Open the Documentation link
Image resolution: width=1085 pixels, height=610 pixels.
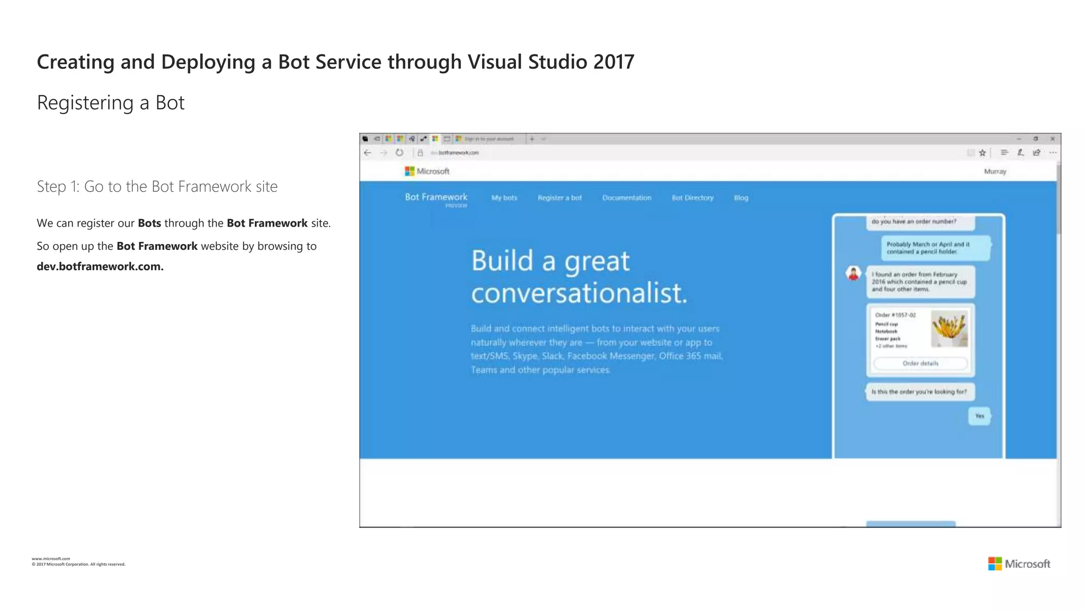point(627,198)
